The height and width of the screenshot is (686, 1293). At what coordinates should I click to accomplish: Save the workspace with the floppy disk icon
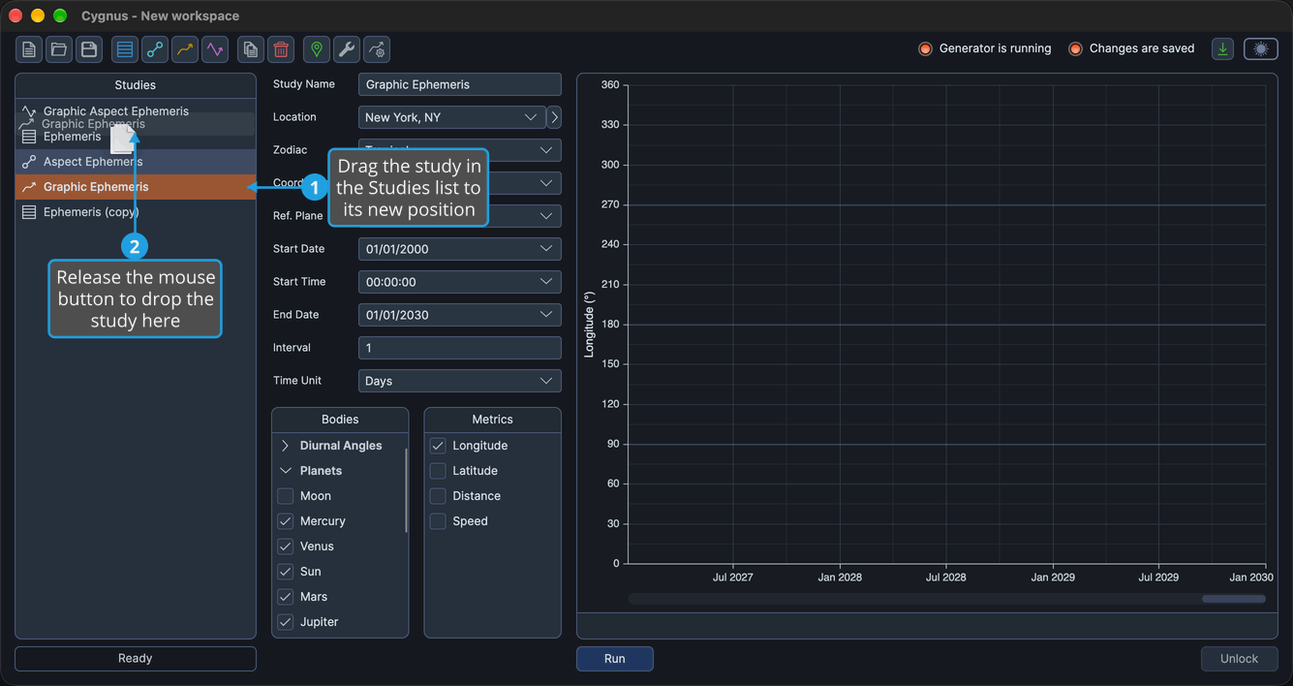(89, 49)
